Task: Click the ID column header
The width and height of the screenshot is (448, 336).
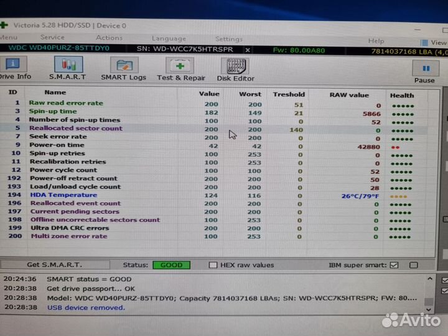Action: [x=12, y=92]
